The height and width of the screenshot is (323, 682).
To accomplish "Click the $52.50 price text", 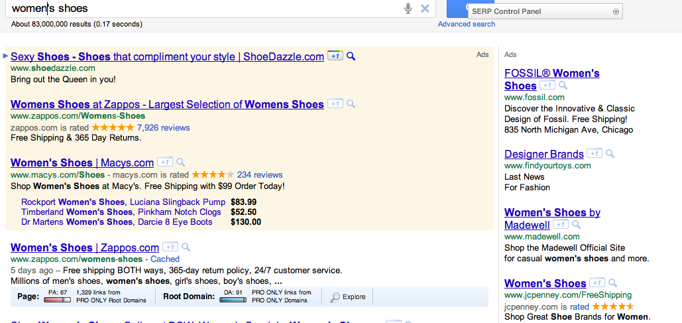I will (x=244, y=212).
